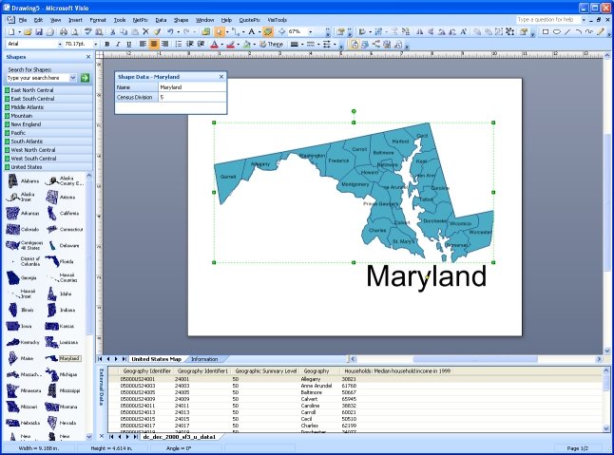Close the Shape Data - Maryland window
This screenshot has height=455, width=614.
point(221,77)
